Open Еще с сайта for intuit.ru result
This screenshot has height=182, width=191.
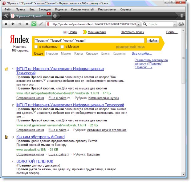[x=57, y=98]
